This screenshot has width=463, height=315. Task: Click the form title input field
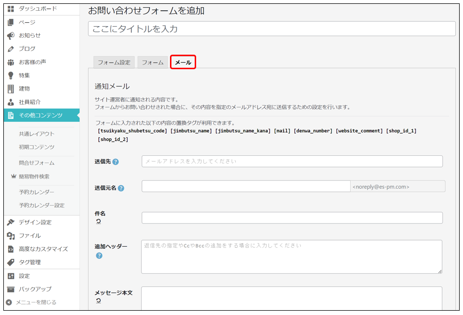272,29
